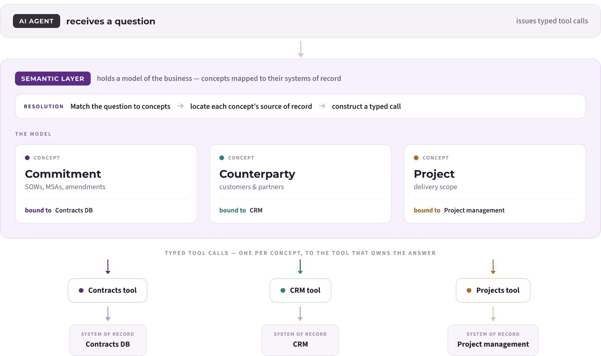Click the gray arrow below AI Agent bar
The width and height of the screenshot is (601, 356).
(x=300, y=49)
